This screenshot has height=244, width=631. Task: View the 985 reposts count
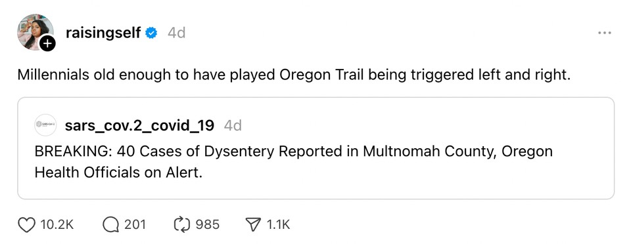coord(208,225)
